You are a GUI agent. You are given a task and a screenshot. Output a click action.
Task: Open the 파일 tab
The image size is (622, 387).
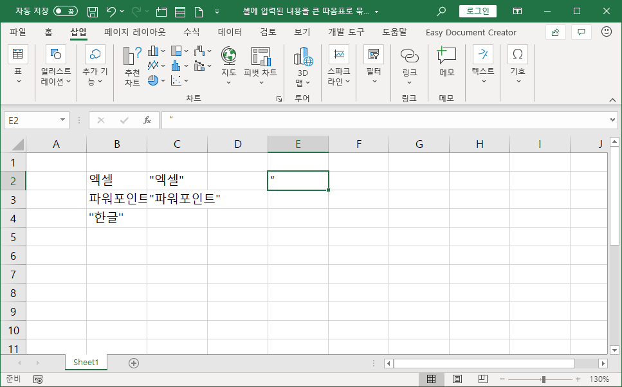tap(18, 32)
